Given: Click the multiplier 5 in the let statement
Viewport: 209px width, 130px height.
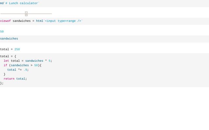Looking at the screenshot, I should [x=50, y=61].
